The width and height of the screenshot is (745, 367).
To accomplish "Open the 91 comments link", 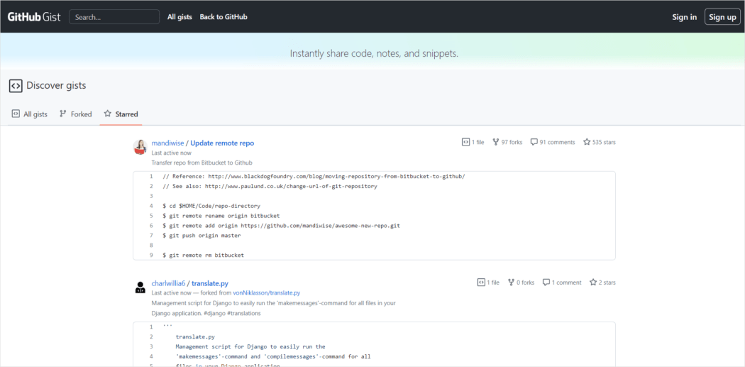I will 553,142.
